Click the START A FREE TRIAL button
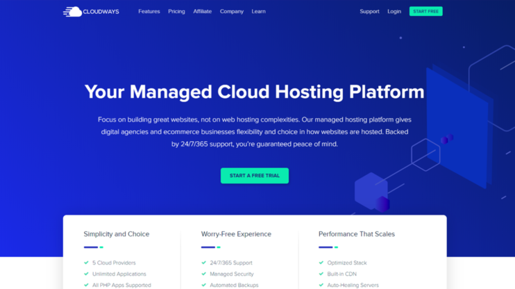The image size is (515, 289). pyautogui.click(x=255, y=176)
